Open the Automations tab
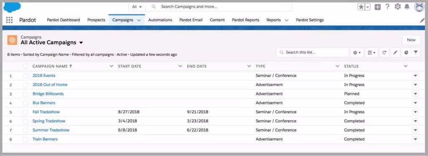Screen dimensions: 428x156 pyautogui.click(x=160, y=20)
